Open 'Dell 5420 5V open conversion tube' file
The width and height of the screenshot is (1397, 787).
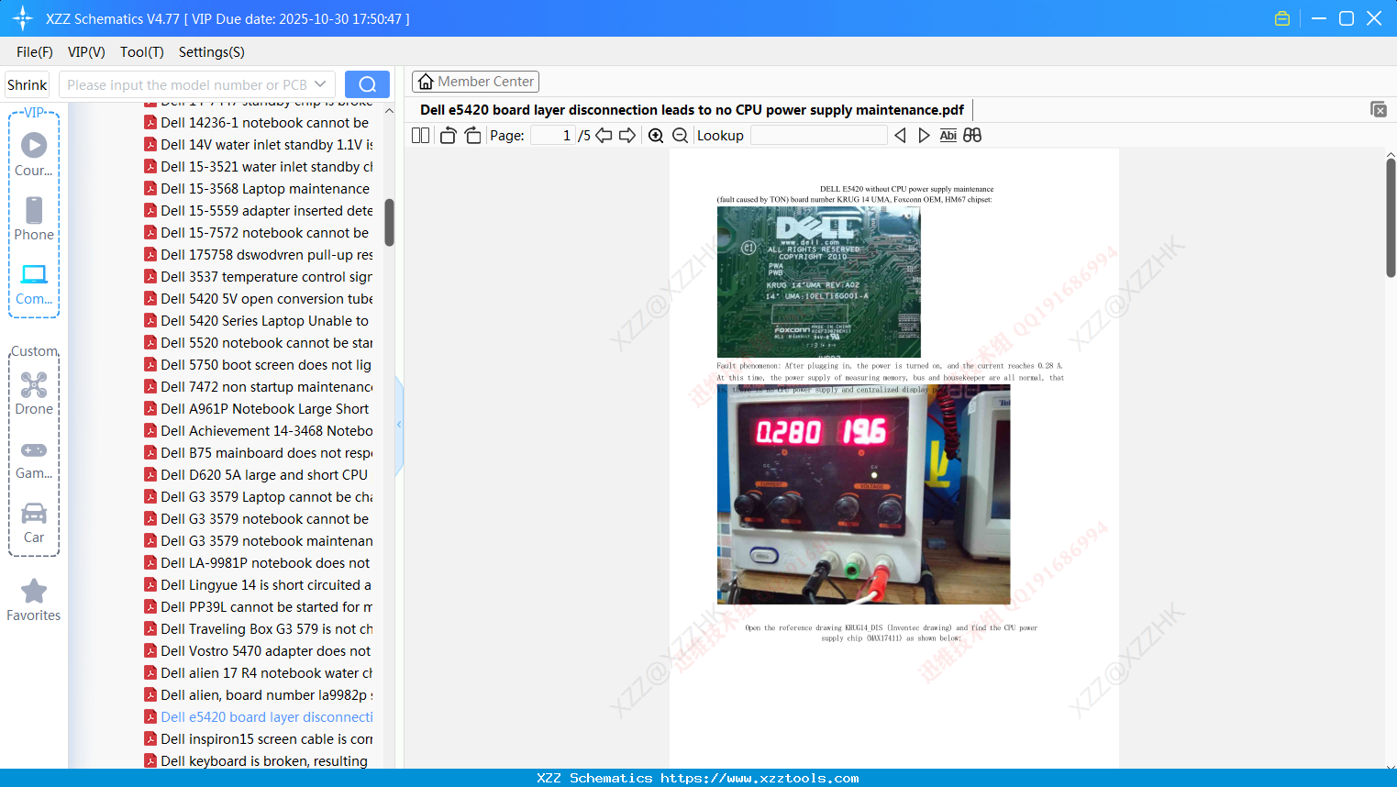pos(258,299)
